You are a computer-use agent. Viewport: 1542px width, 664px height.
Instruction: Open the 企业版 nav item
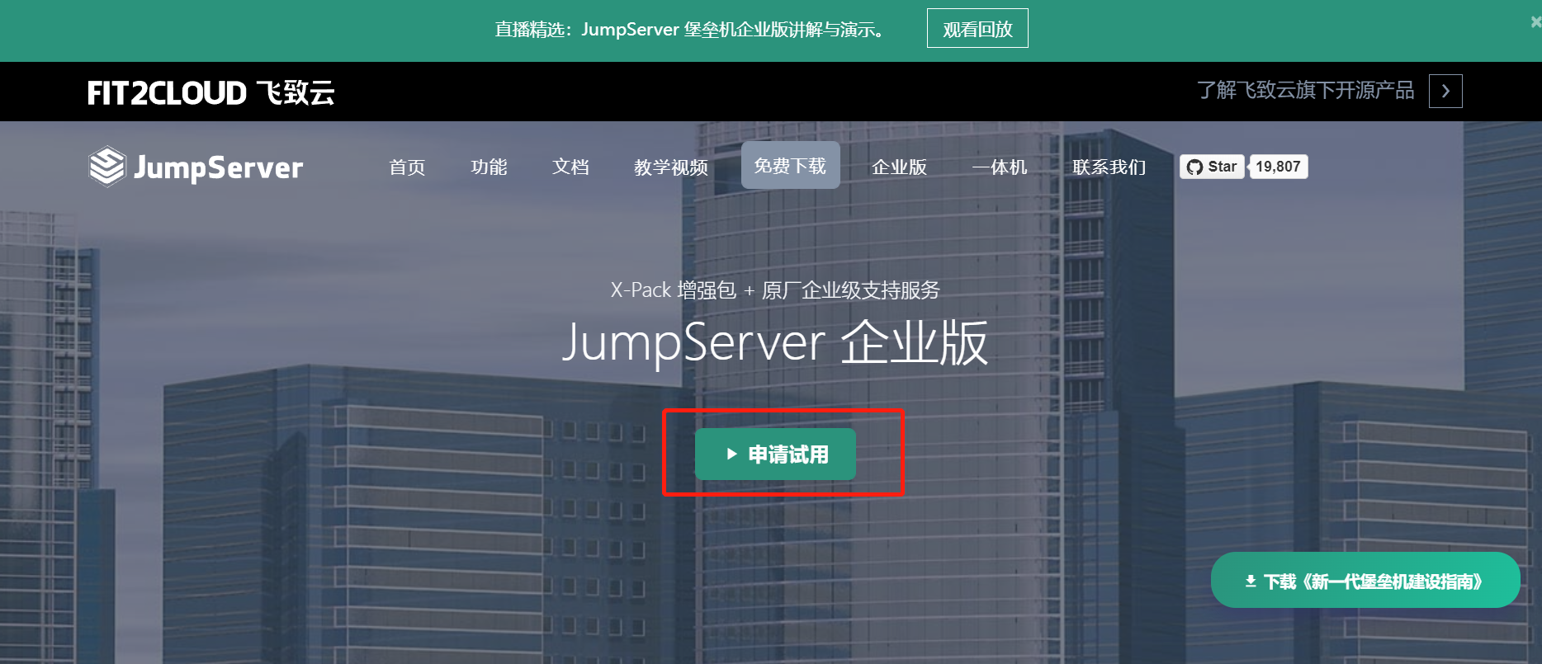coord(899,167)
